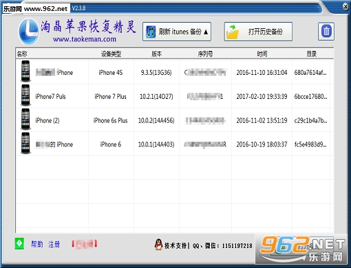
Task: Open the 帮助 help link
Action: point(37,244)
